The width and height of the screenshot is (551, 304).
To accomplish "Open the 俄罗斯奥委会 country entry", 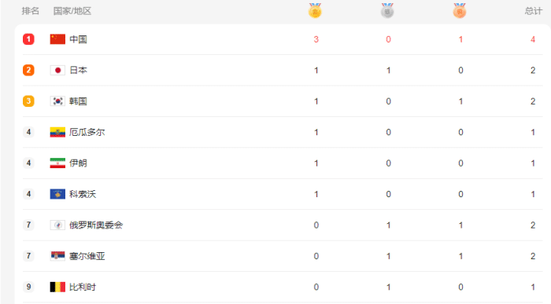I will click(x=96, y=225).
